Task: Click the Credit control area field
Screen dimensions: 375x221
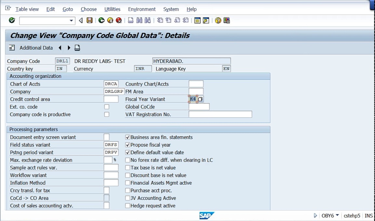Action: (x=111, y=99)
